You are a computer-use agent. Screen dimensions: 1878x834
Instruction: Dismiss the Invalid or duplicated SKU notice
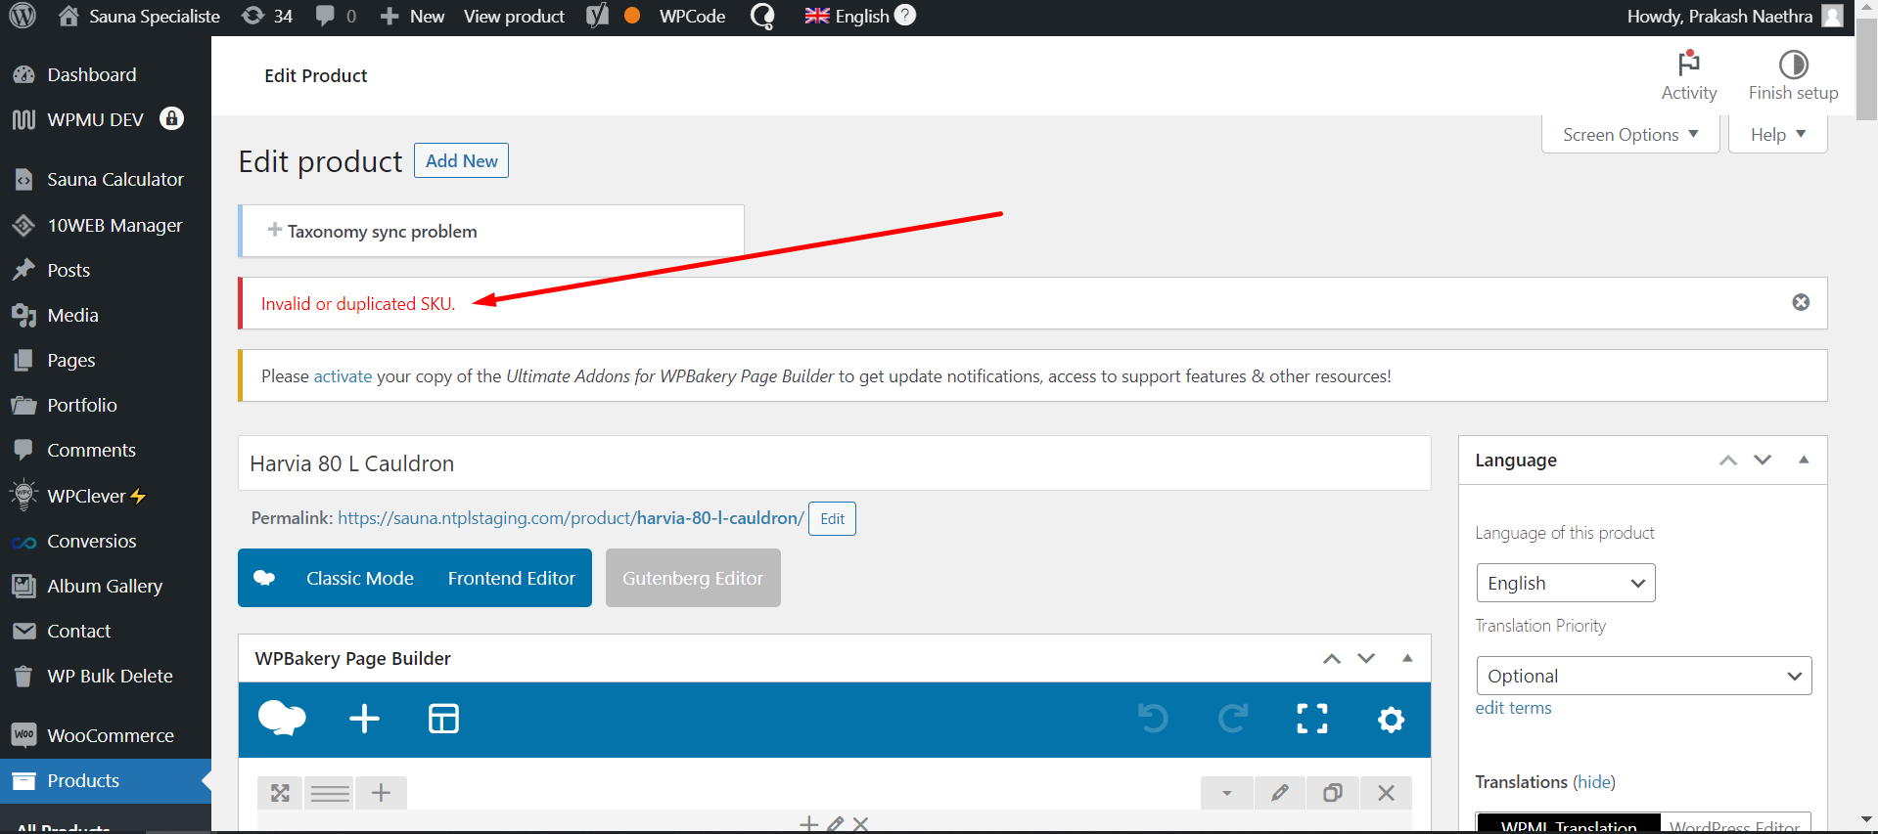(1801, 302)
